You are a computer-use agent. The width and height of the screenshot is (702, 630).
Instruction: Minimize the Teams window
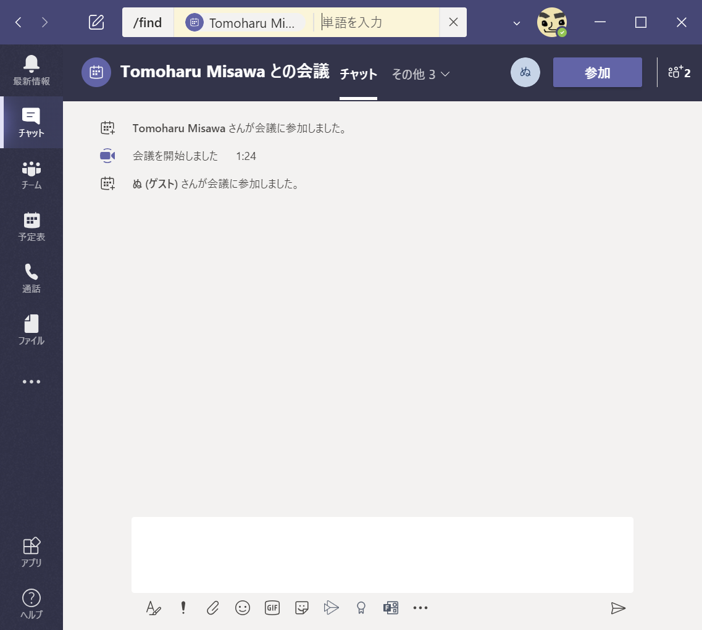tap(600, 22)
